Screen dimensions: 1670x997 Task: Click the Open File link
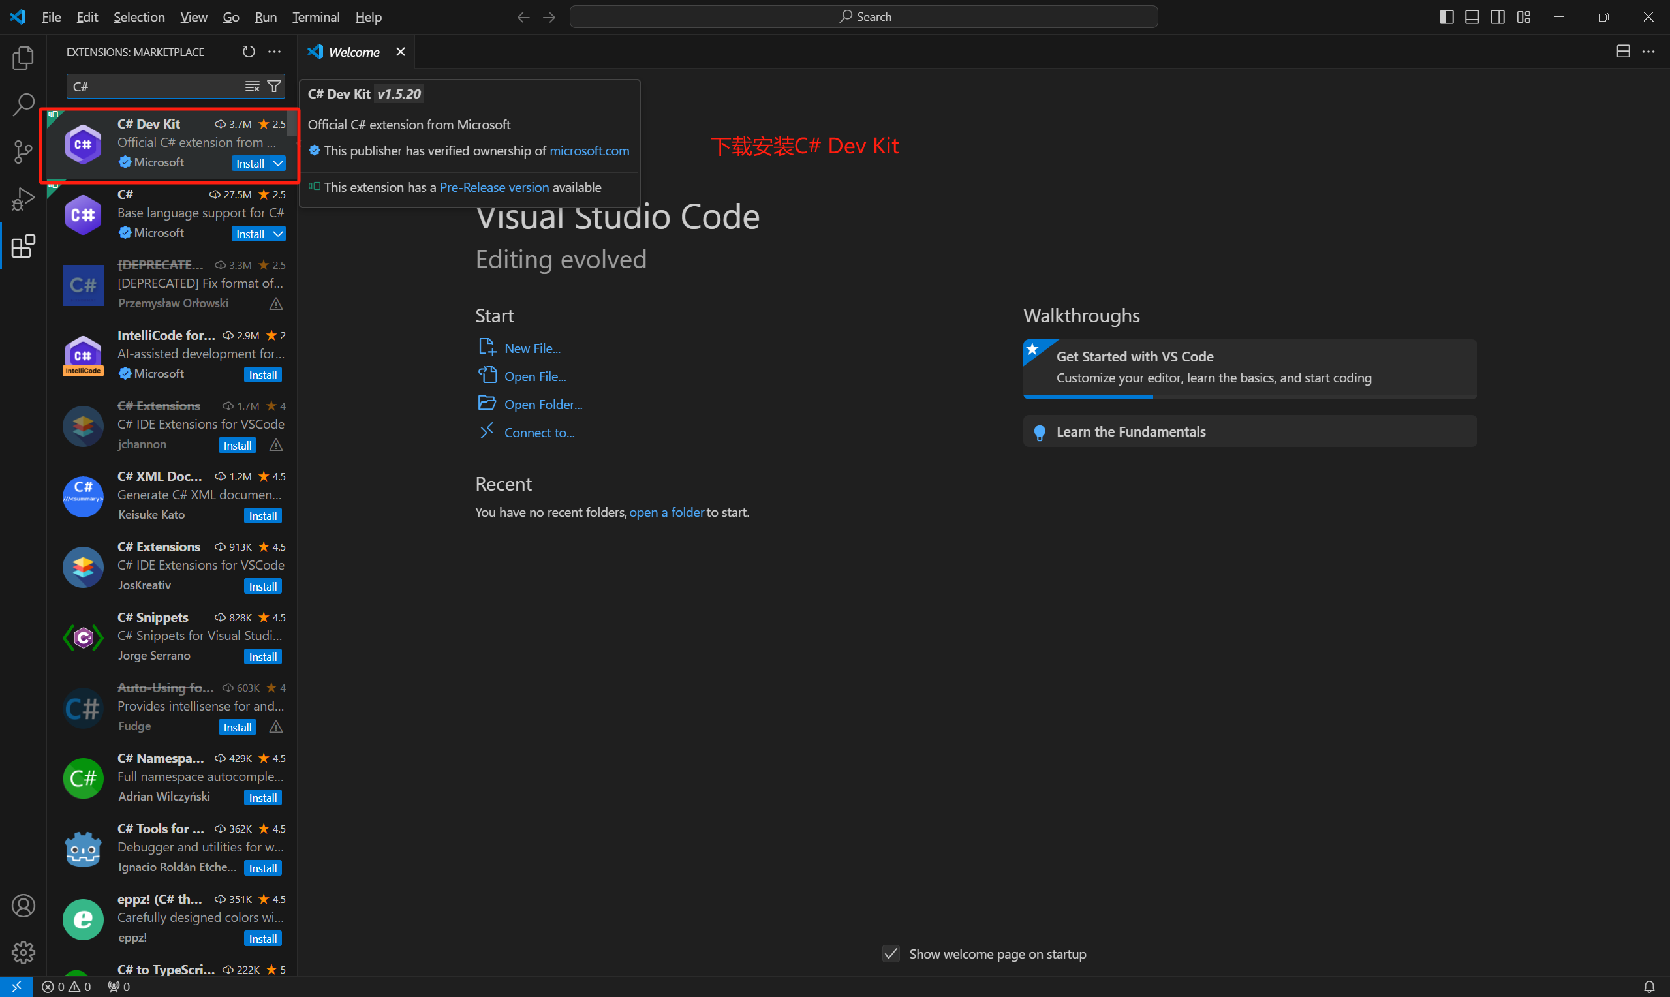[534, 376]
